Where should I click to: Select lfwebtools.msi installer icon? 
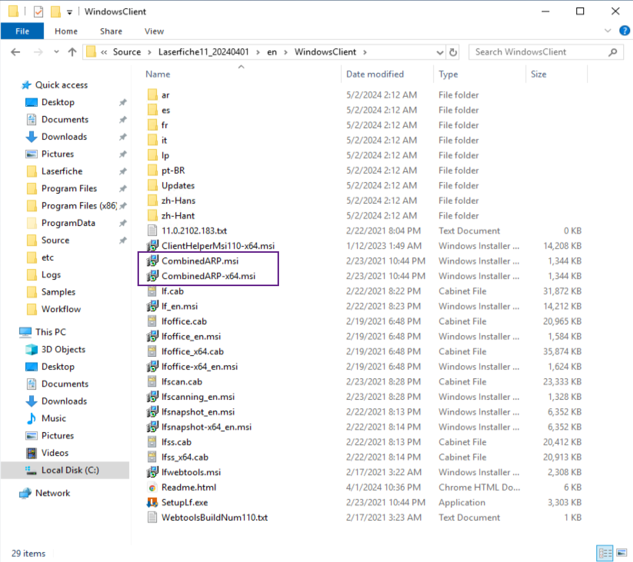152,472
